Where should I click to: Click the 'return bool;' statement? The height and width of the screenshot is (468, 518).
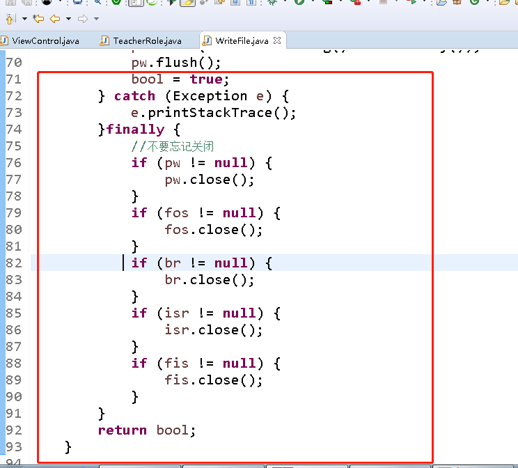tap(147, 430)
